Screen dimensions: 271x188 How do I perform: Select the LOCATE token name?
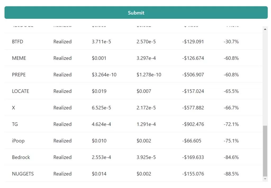(x=20, y=91)
